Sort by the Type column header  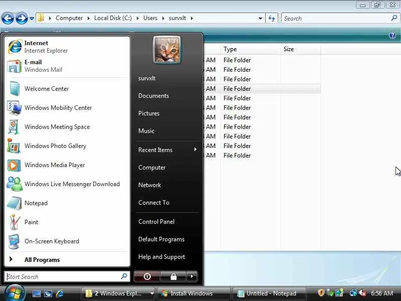tap(250, 49)
